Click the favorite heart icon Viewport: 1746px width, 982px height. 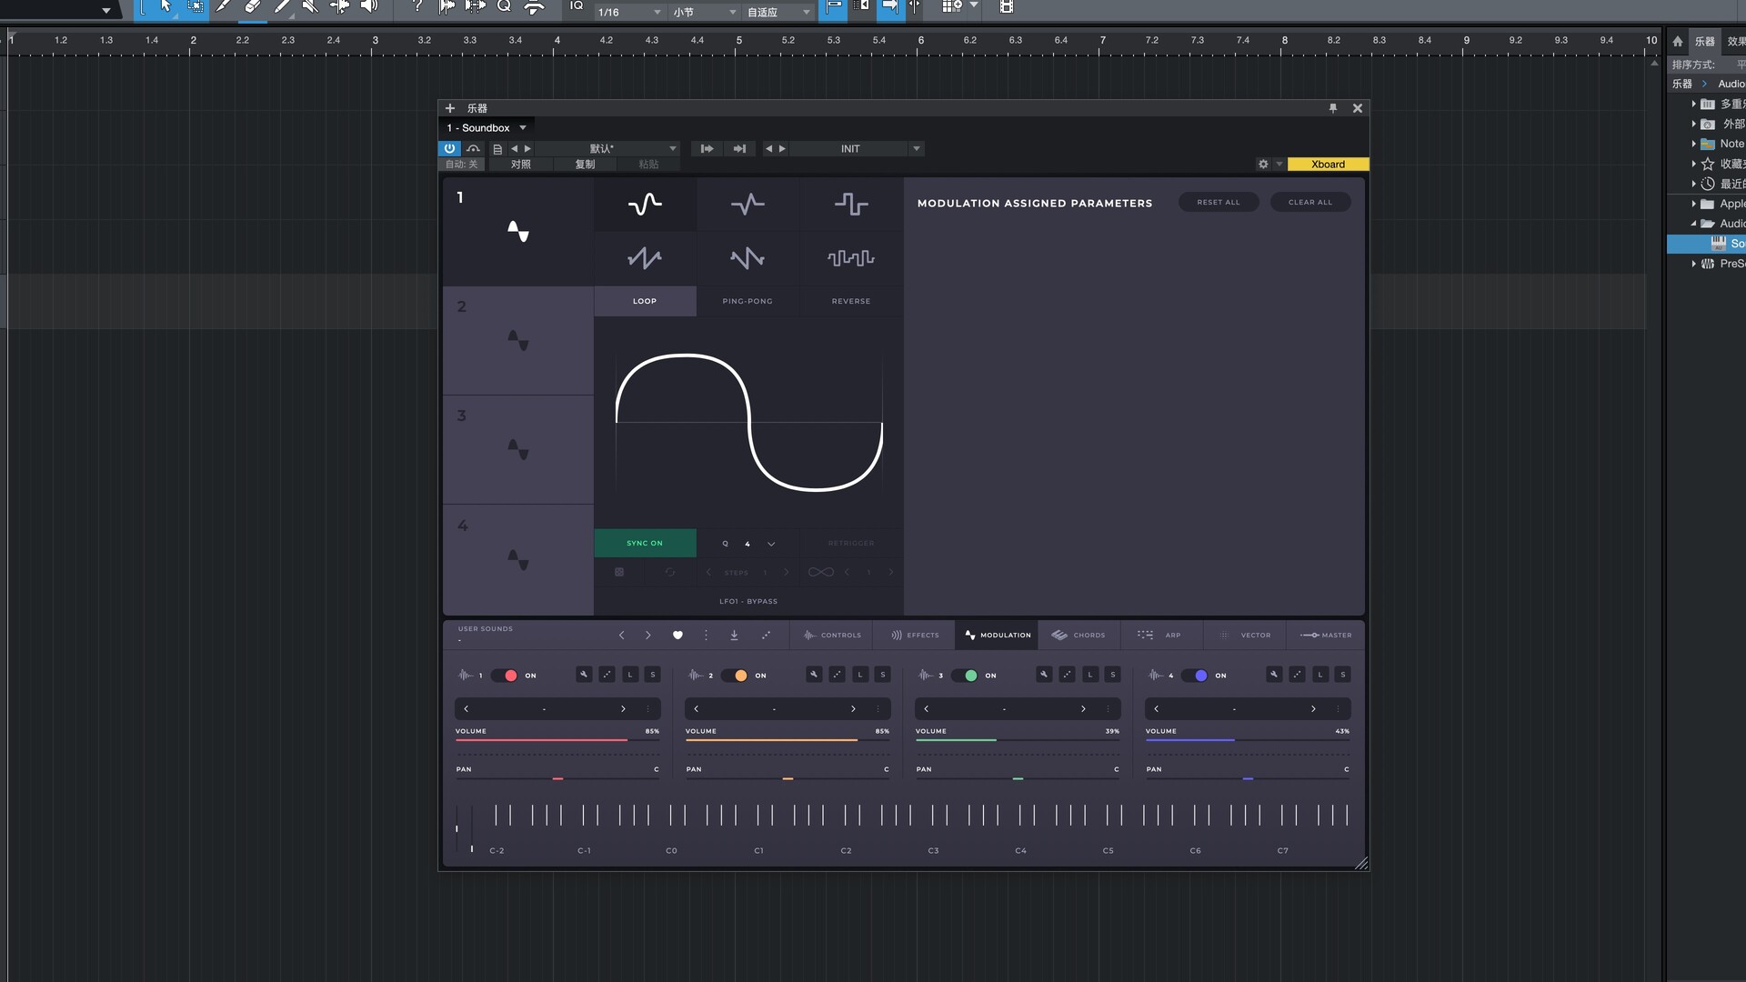(x=677, y=636)
